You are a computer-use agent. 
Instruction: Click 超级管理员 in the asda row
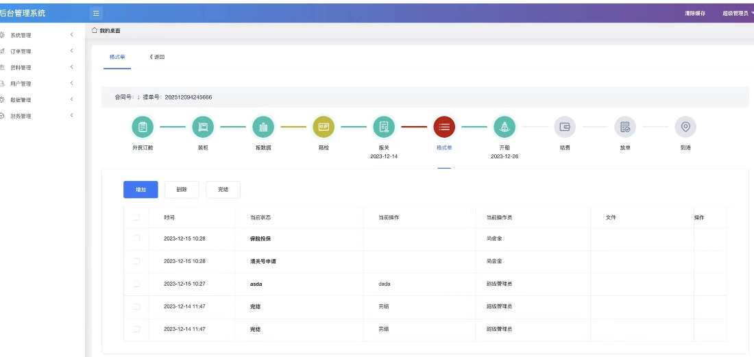coord(499,284)
